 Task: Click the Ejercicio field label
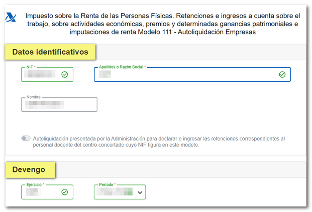point(35,184)
